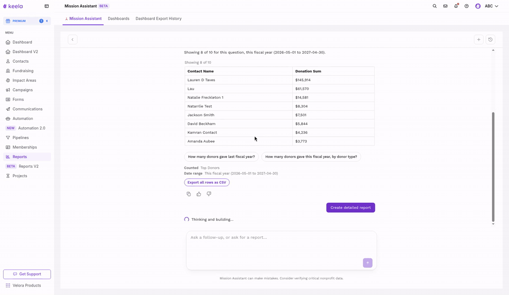Open the search icon in top bar
The width and height of the screenshot is (509, 295).
coord(435,6)
